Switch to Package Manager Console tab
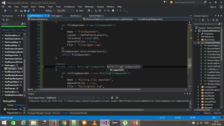 [x=39, y=113]
